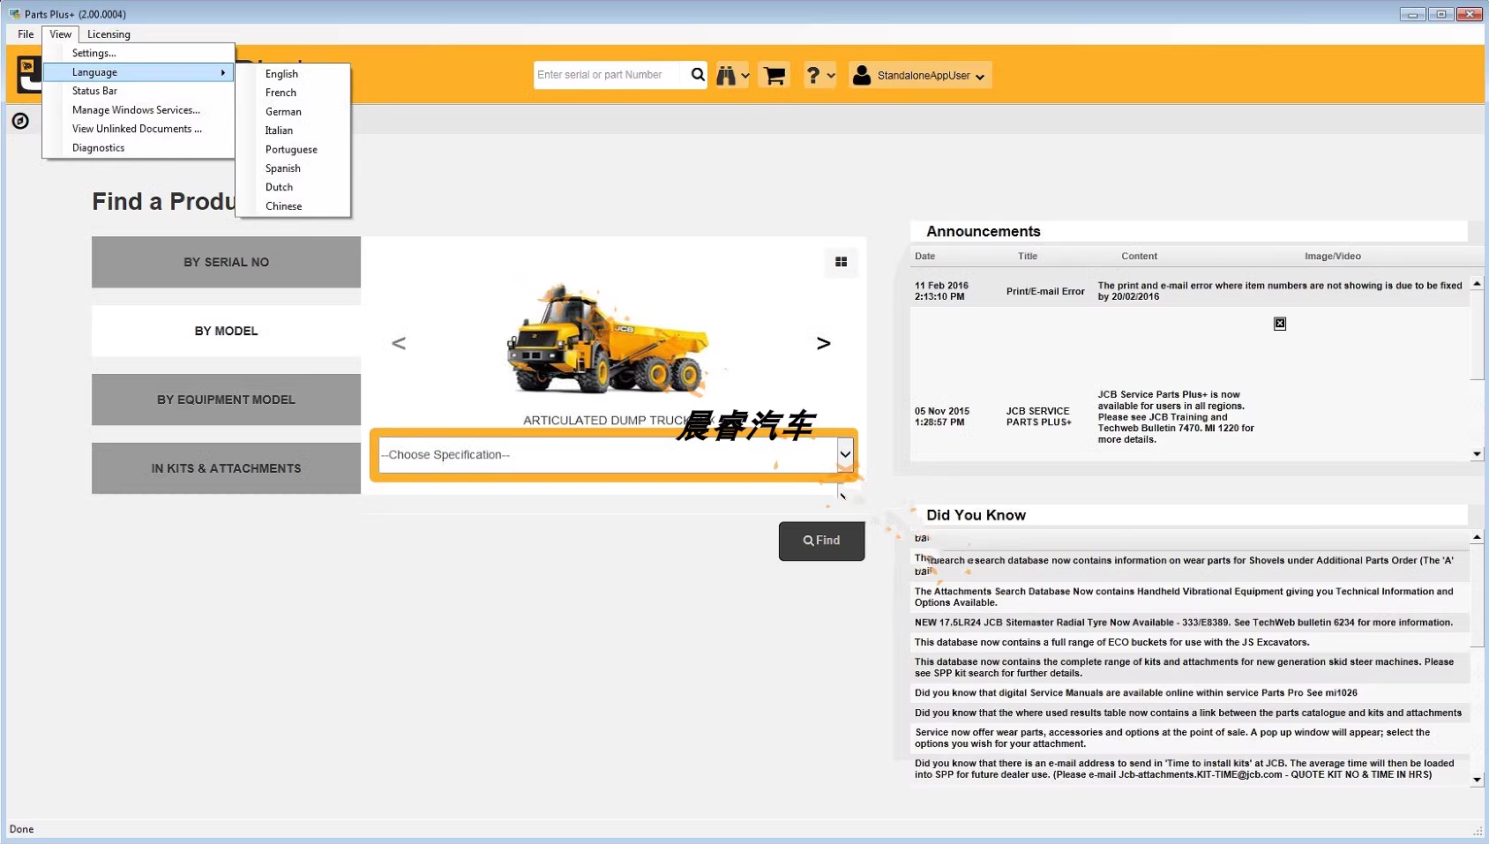
Task: Click Announcements scrollbar down arrow
Action: (x=1478, y=454)
